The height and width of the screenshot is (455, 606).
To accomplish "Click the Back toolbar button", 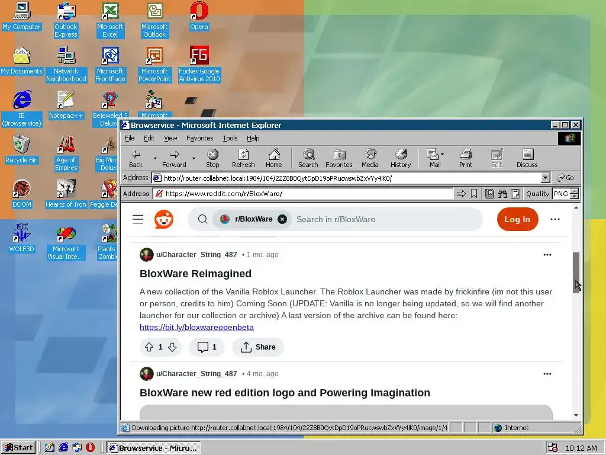I will (136, 159).
